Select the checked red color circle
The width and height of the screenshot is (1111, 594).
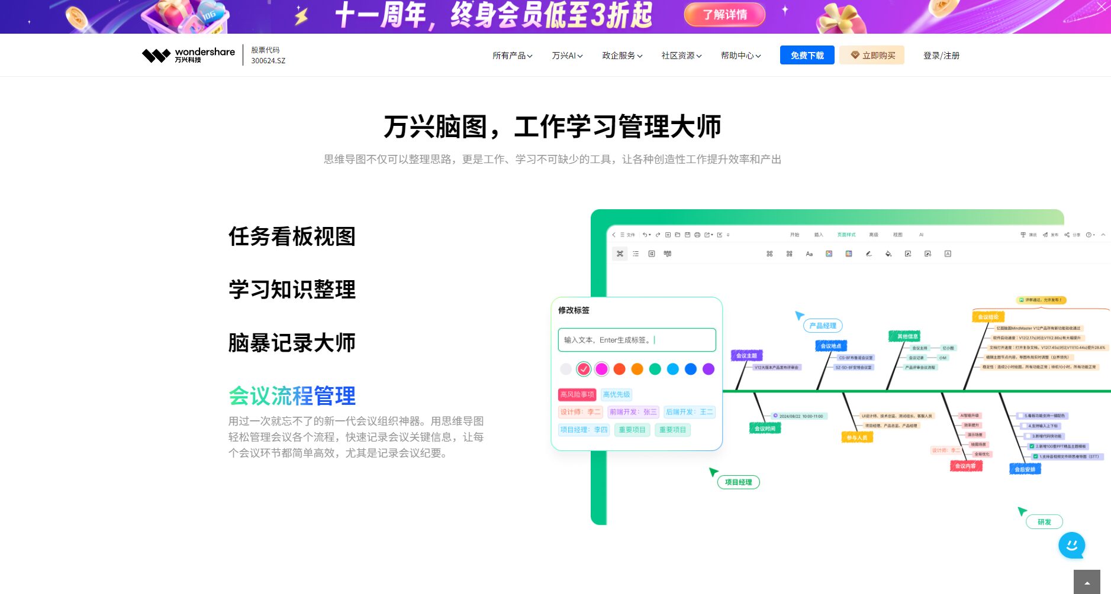tap(584, 369)
